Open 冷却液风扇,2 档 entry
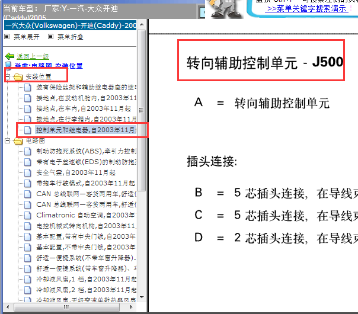This screenshot has width=358, height=314. [x=86, y=290]
